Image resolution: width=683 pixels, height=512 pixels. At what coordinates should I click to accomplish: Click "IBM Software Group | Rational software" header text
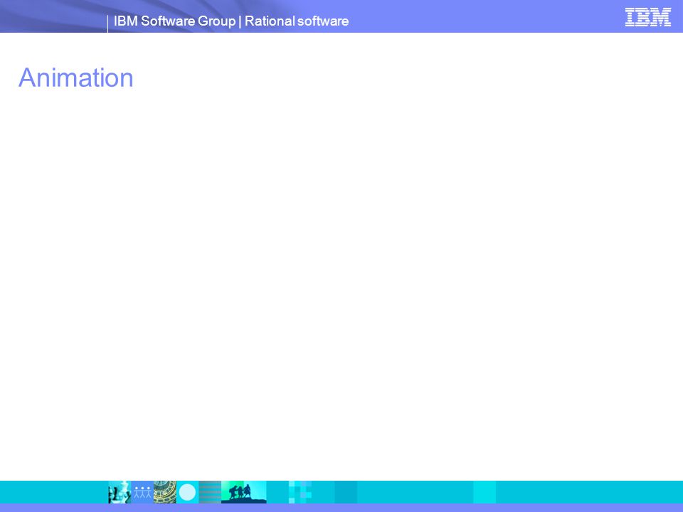point(231,21)
